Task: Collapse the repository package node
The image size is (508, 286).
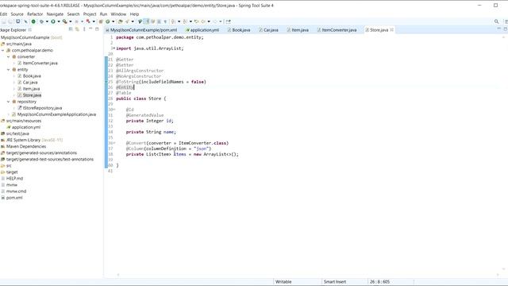Action: pyautogui.click(x=9, y=102)
